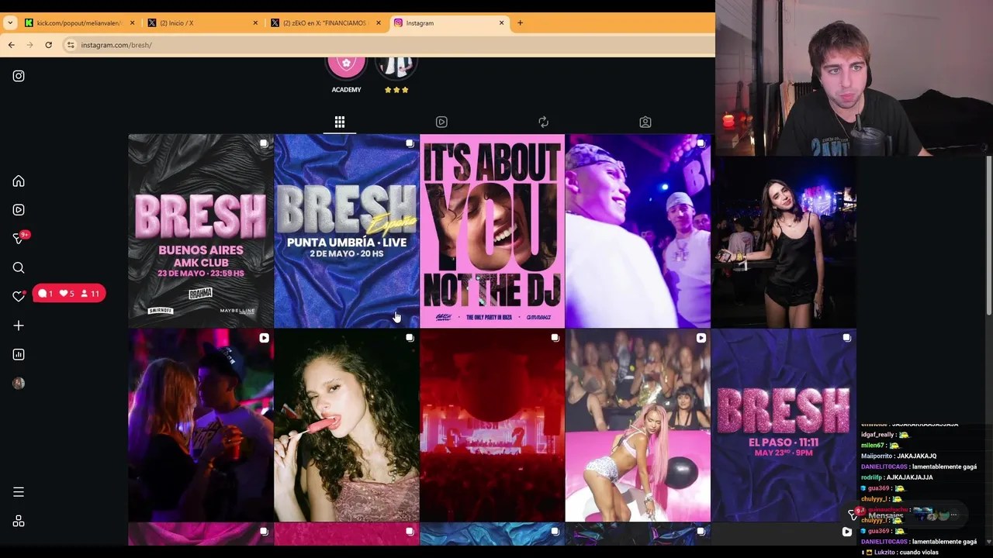Open It's About You Not The DJ post
The image size is (993, 558).
[x=492, y=231]
